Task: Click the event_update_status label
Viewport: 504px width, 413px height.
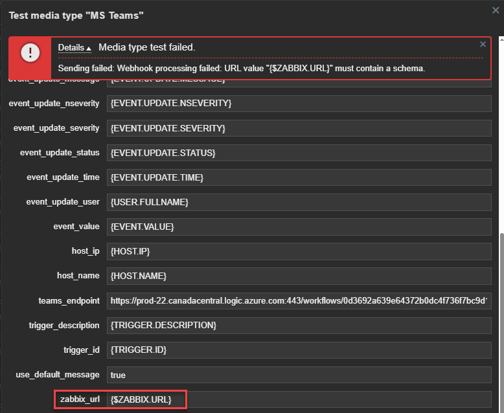Action: [x=60, y=153]
